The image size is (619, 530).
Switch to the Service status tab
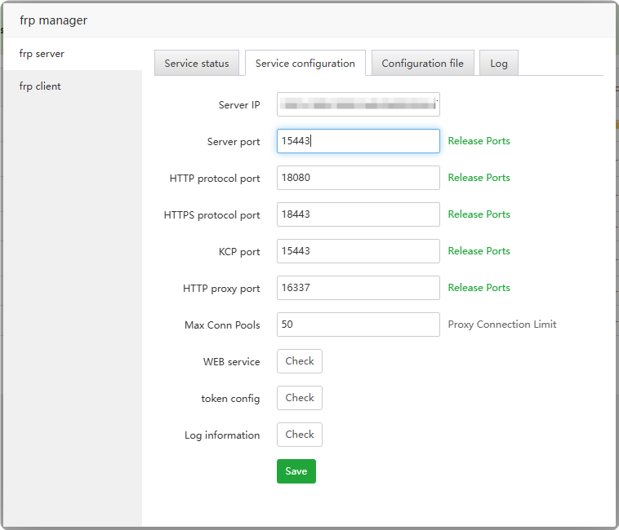coord(197,64)
